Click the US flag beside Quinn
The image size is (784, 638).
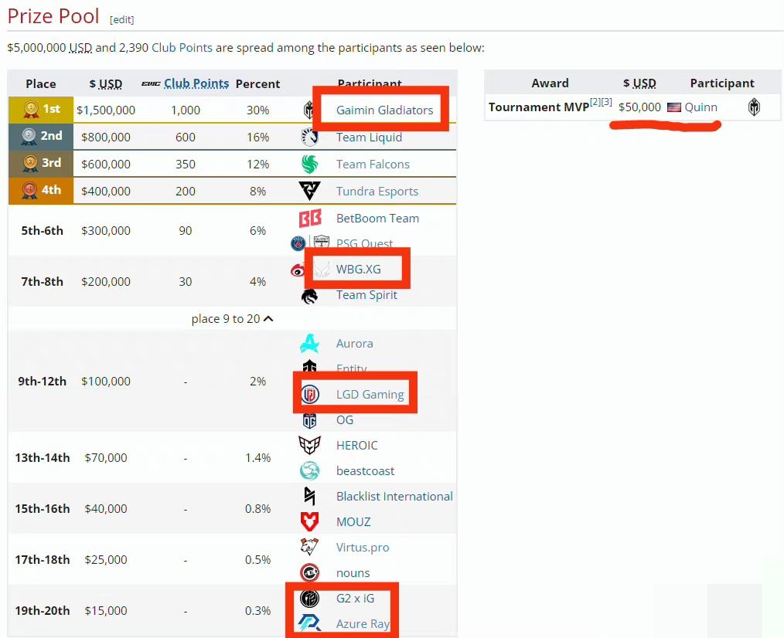coord(674,107)
